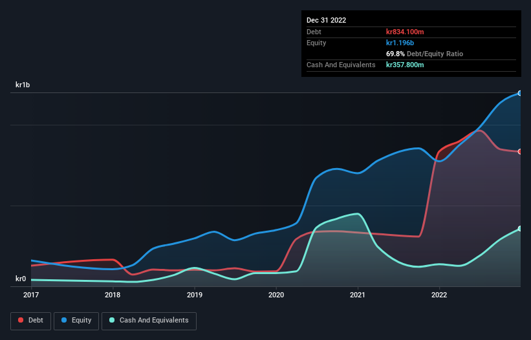Select the Debt end-point marker on chart
Viewport: 531px width, 340px height.
click(520, 151)
